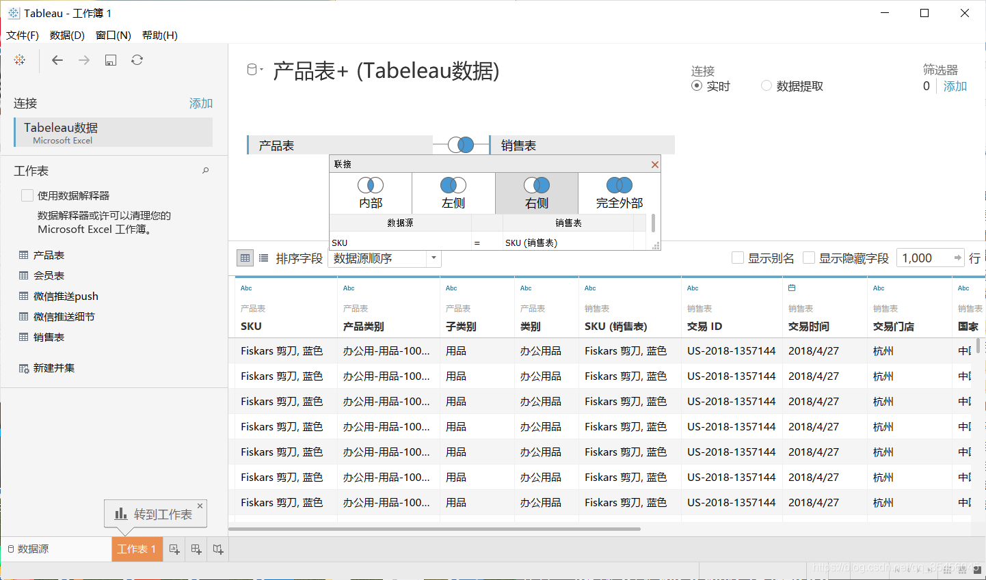Click the 1,000 rows input field
This screenshot has height=580, width=986.
click(x=930, y=258)
